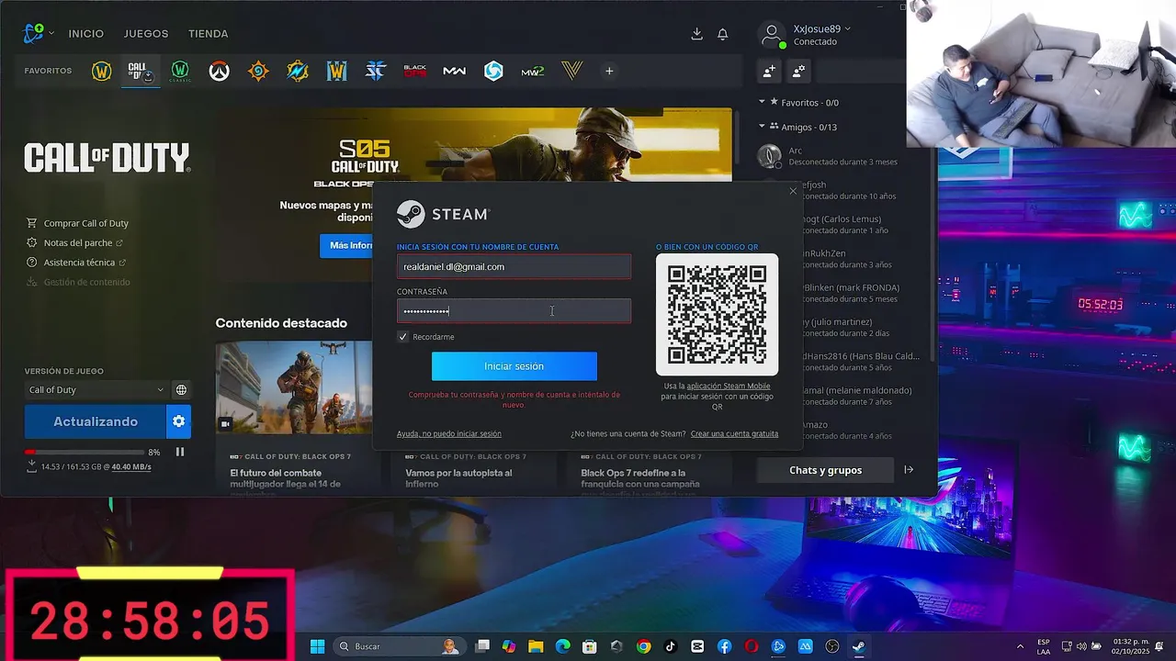Click the Actualizando button
Image resolution: width=1176 pixels, height=661 pixels.
pyautogui.click(x=96, y=421)
